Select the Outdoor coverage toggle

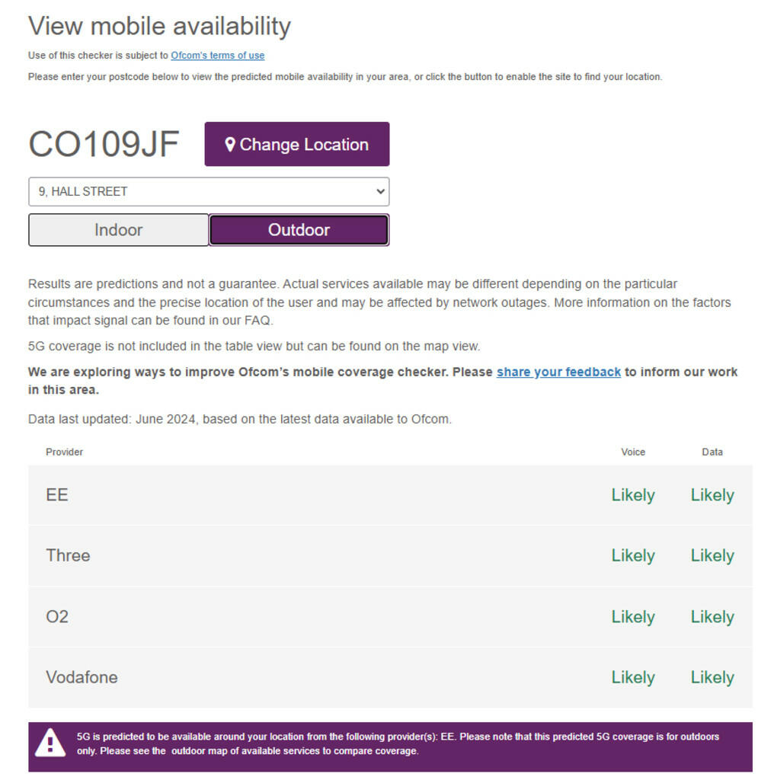pyautogui.click(x=299, y=230)
